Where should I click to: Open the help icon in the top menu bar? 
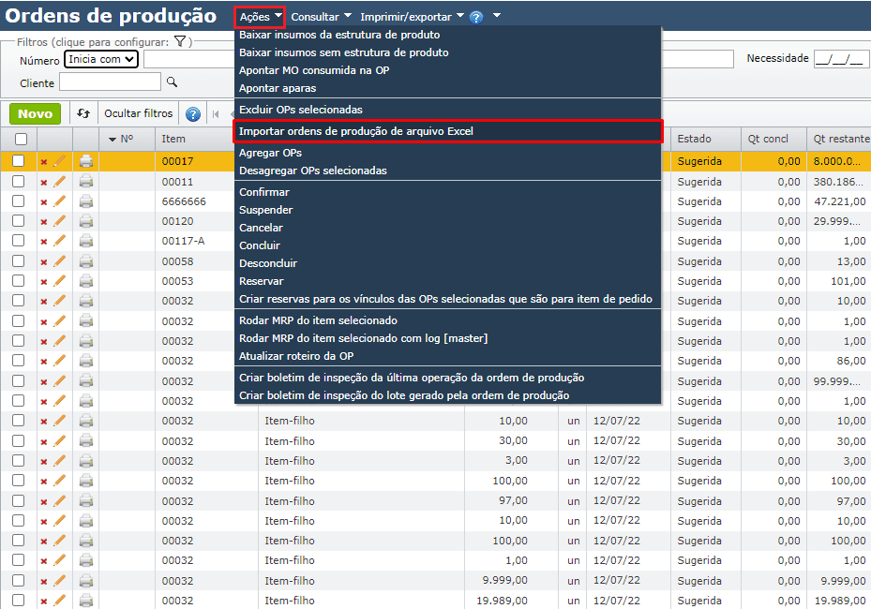[x=476, y=15]
